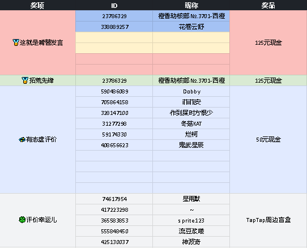Select the nickname cell 鬼武星辰
Screen dimensions: 307x248
pos(191,145)
